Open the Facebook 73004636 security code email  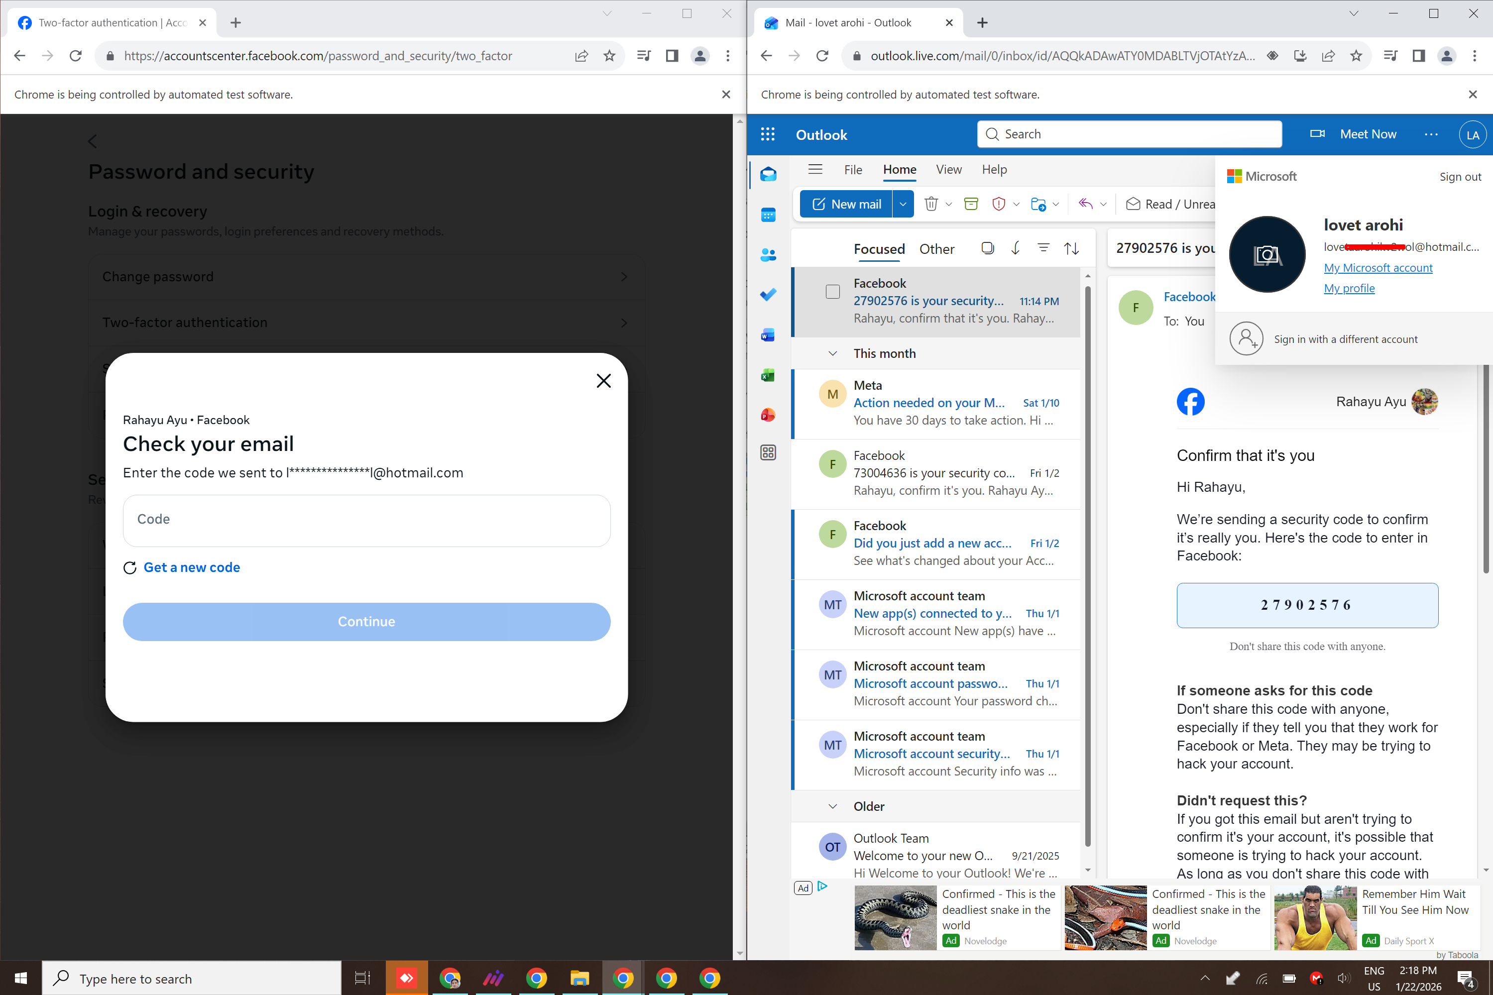pyautogui.click(x=936, y=473)
